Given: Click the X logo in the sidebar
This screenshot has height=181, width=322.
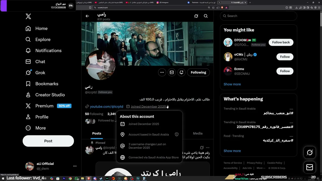Looking at the screenshot, I should (x=28, y=17).
